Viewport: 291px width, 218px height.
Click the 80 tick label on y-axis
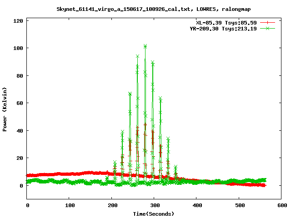point(20,76)
